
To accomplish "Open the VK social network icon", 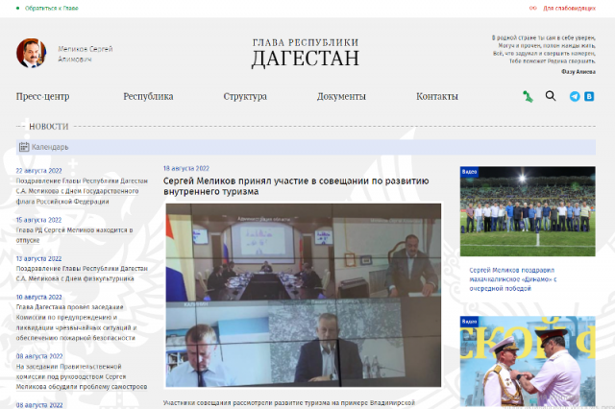I will [x=588, y=96].
